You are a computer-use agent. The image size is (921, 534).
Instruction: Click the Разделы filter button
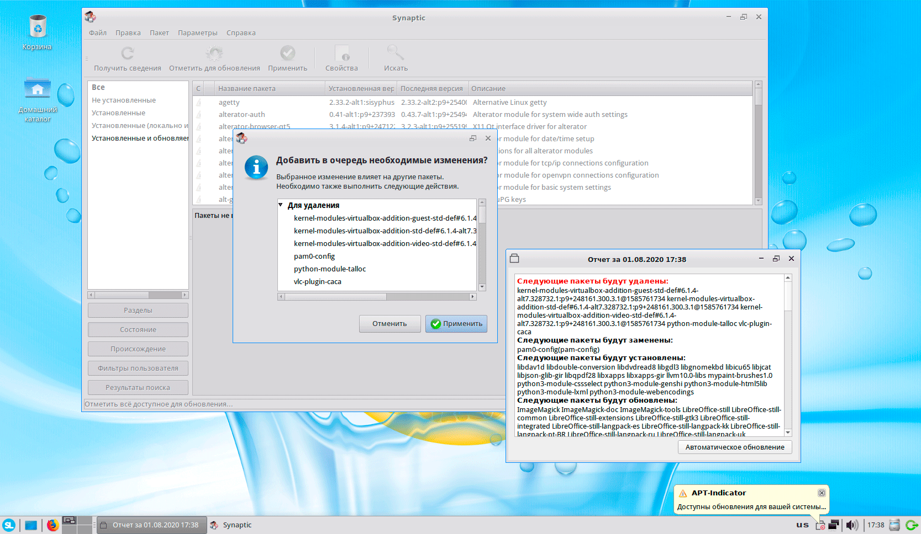coord(138,311)
